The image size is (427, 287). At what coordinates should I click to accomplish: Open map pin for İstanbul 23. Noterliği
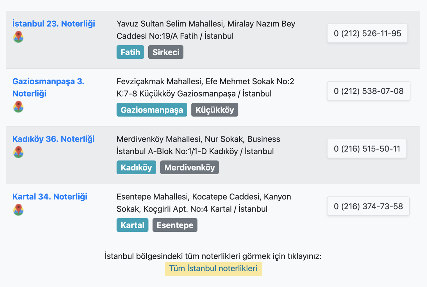(x=18, y=37)
